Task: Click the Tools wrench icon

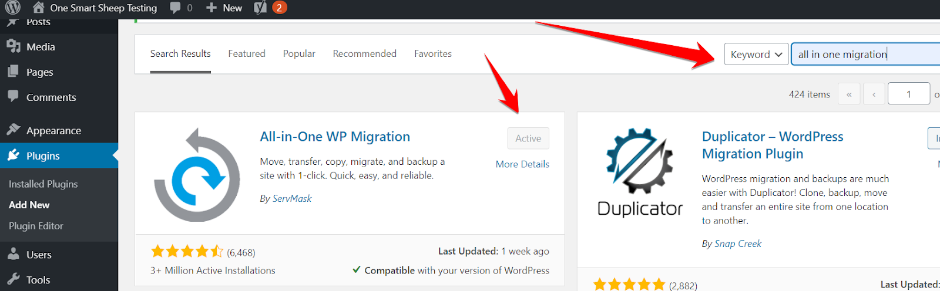Action: 13,279
